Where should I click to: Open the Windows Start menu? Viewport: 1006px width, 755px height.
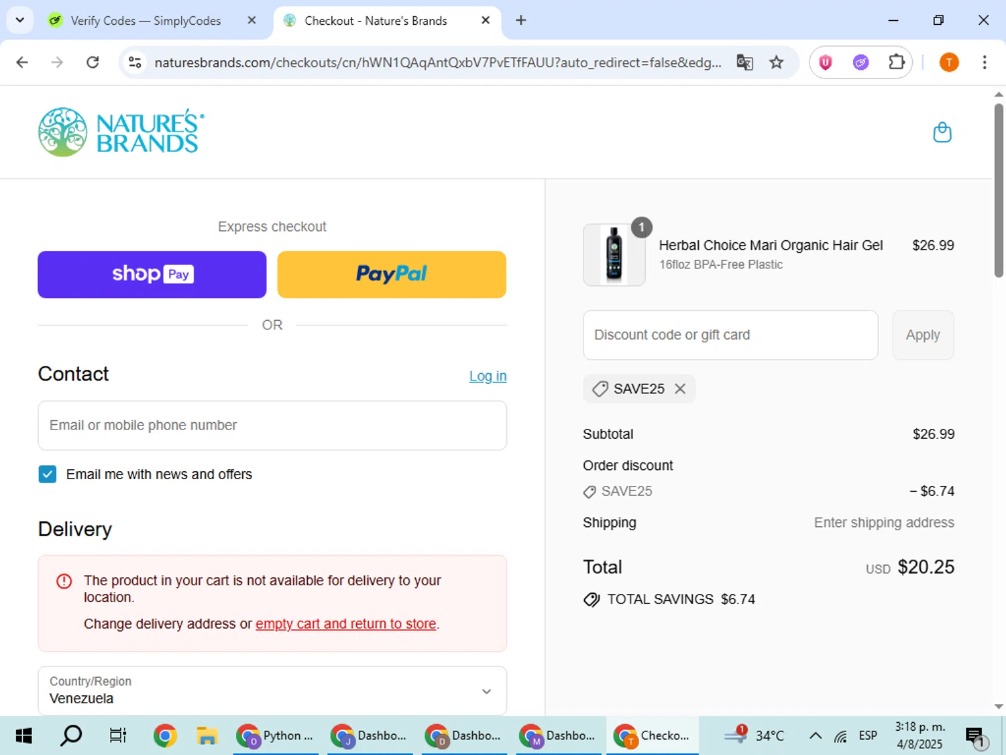pyautogui.click(x=23, y=736)
